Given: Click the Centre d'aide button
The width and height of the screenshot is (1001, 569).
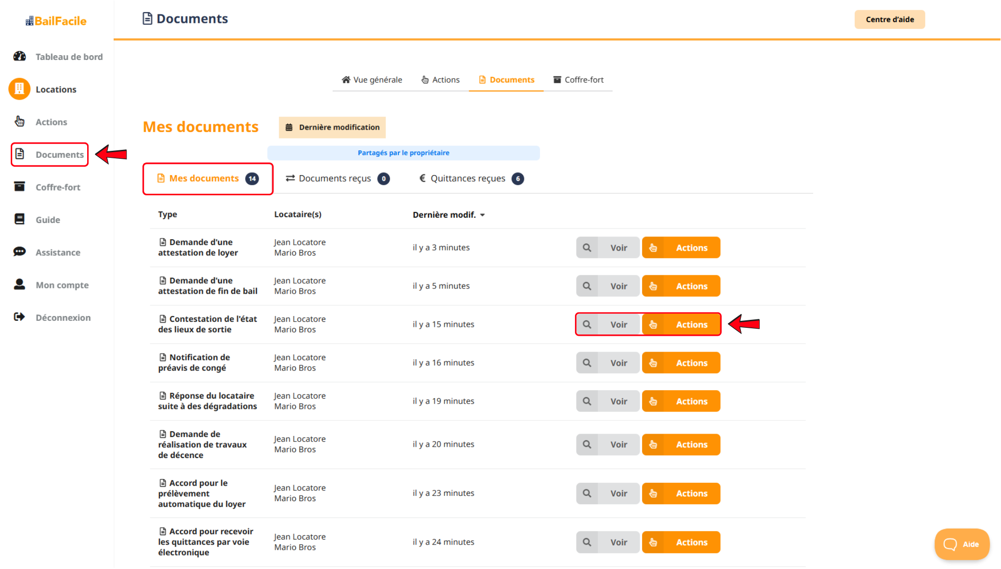Looking at the screenshot, I should pyautogui.click(x=889, y=20).
